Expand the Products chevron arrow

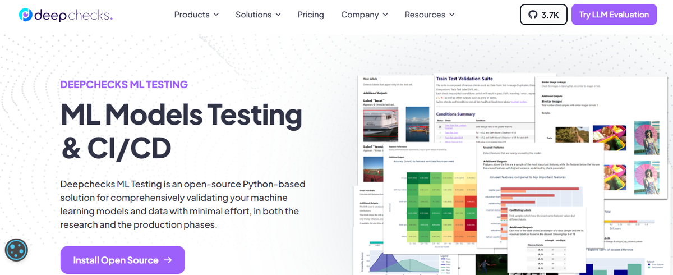pyautogui.click(x=216, y=15)
